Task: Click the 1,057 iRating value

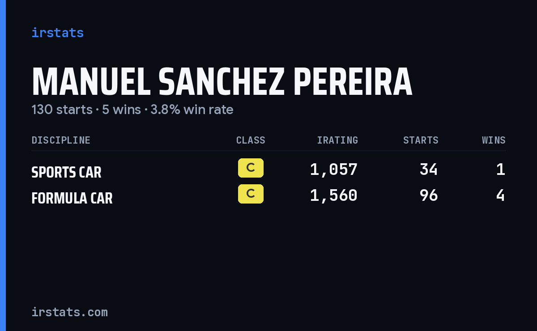Action: [334, 170]
